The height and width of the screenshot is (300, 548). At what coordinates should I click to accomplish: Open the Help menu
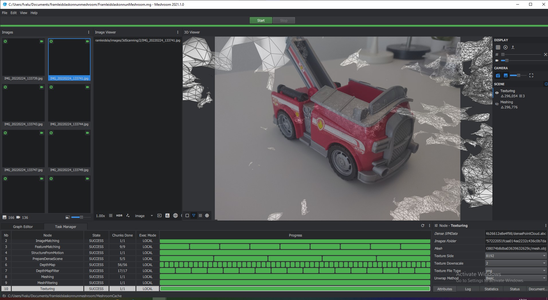point(34,13)
